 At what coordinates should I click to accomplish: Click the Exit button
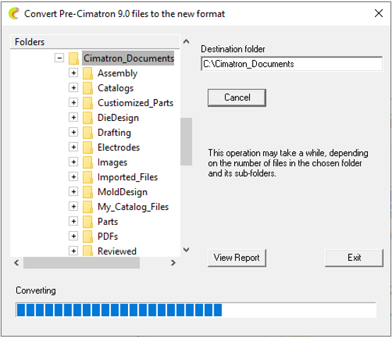pyautogui.click(x=354, y=258)
